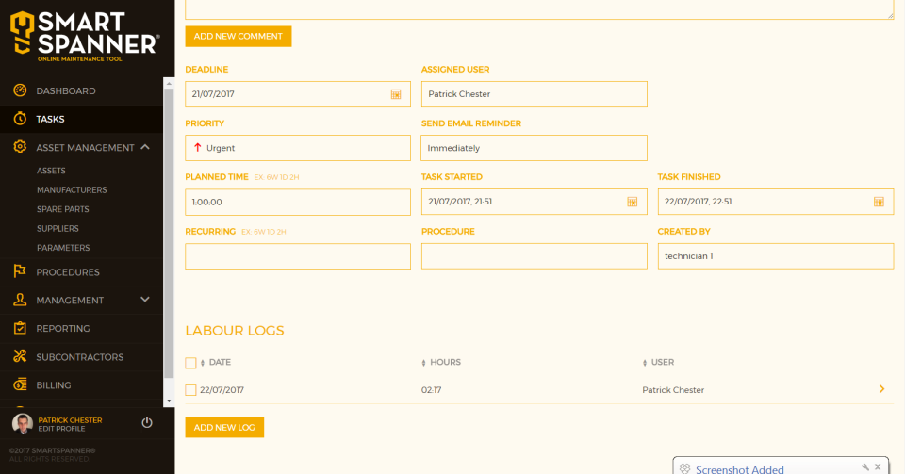Sort labour logs by User
The image size is (905, 474).
658,362
